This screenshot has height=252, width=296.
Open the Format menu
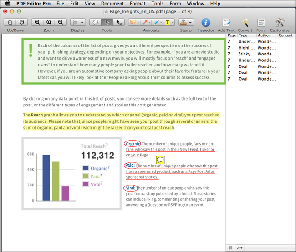pyautogui.click(x=138, y=3)
